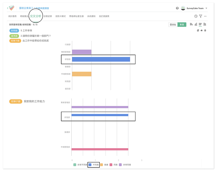
Task: Select the horizontal bar chart icon
Action: point(191,24)
